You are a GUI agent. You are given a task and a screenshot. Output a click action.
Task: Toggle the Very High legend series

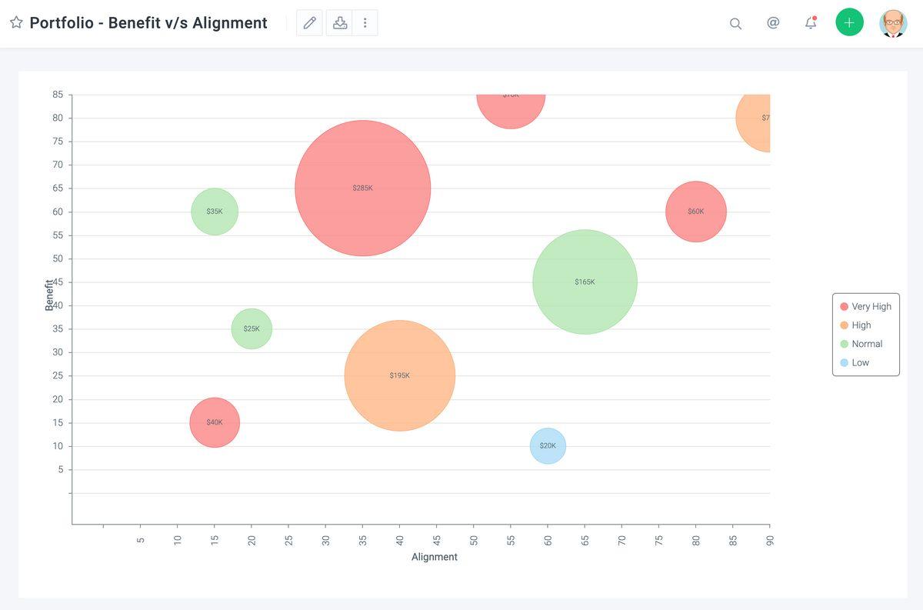pos(865,306)
